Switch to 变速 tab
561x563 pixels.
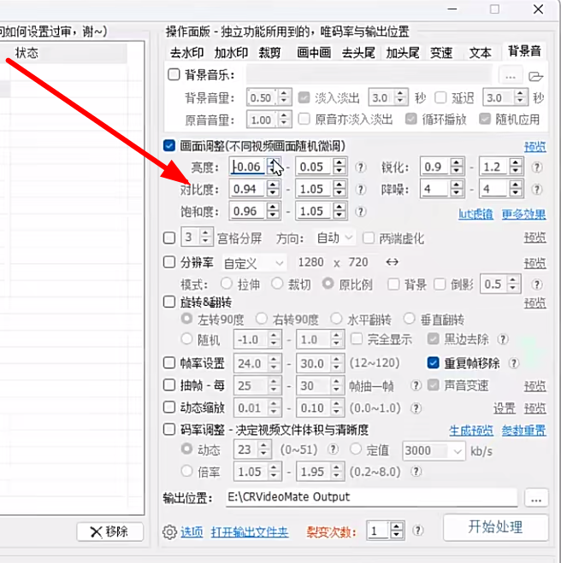(441, 53)
